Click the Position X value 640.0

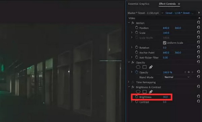coord(166,28)
